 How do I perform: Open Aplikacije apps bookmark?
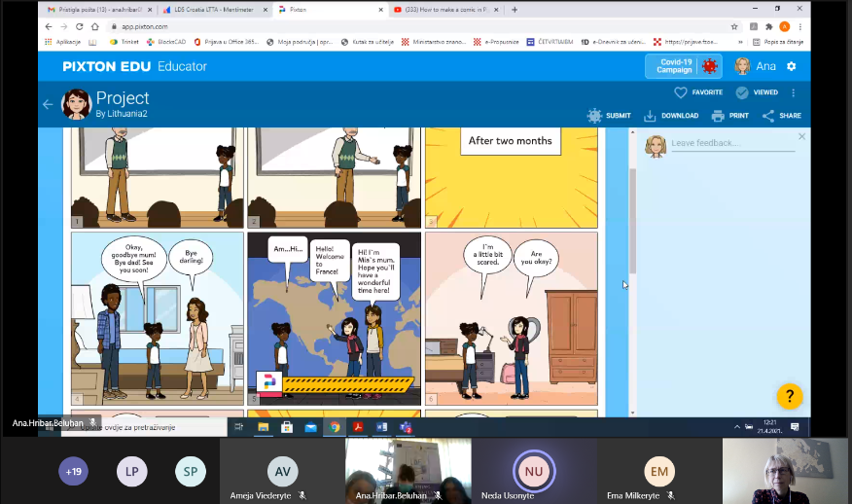(x=62, y=42)
